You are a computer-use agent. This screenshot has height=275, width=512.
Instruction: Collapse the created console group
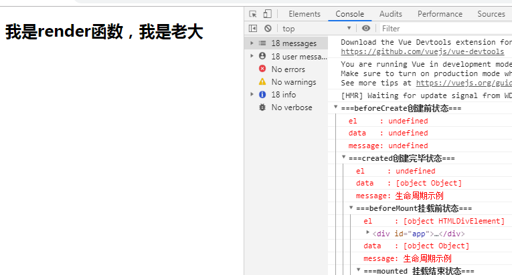[x=343, y=157]
